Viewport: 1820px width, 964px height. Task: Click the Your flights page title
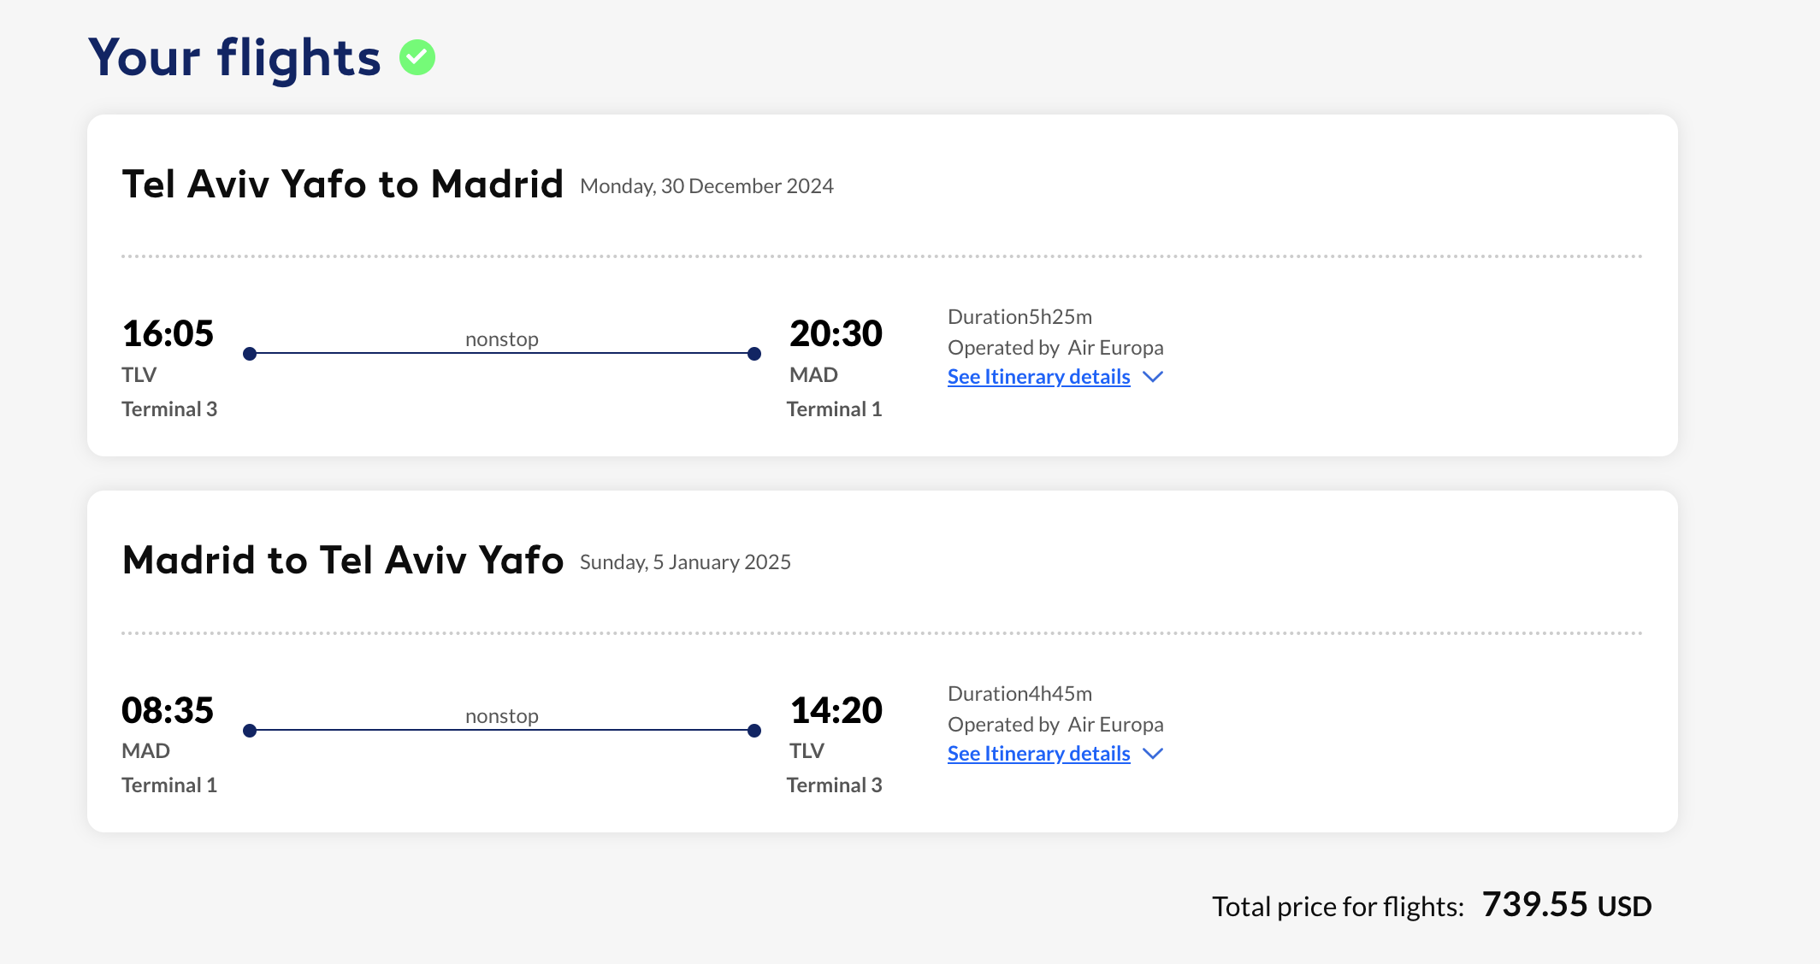234,58
